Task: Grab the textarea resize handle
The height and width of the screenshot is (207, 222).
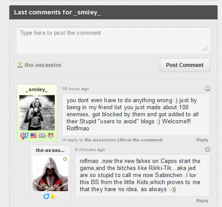Action: pyautogui.click(x=205, y=48)
